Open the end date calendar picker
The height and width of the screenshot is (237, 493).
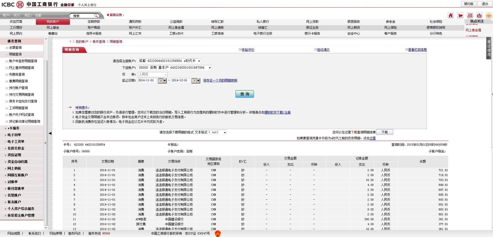tap(196, 81)
